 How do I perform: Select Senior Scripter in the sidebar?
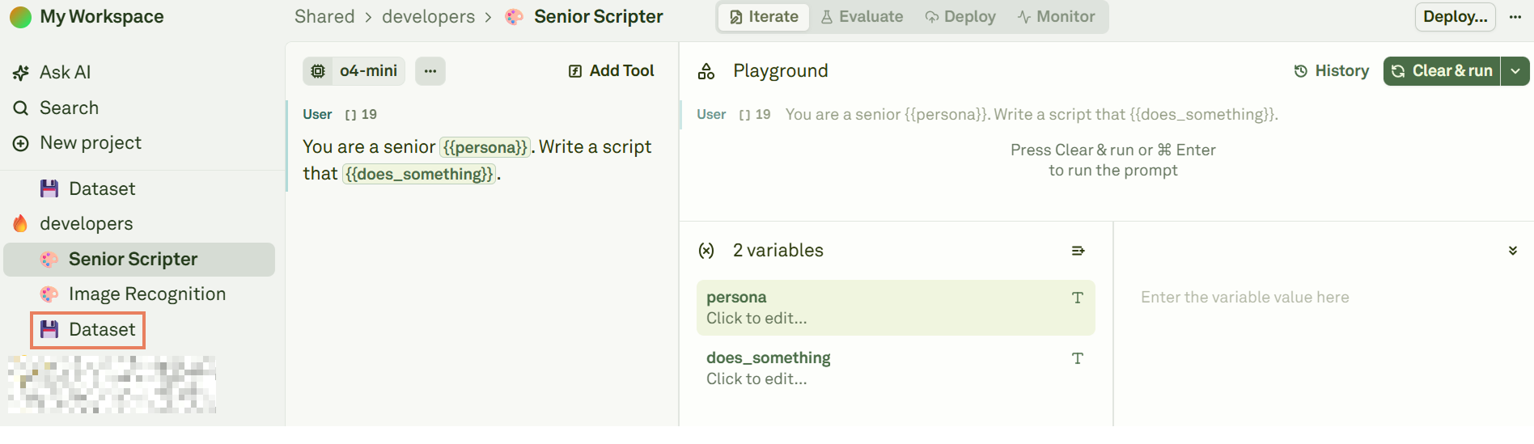(x=139, y=260)
